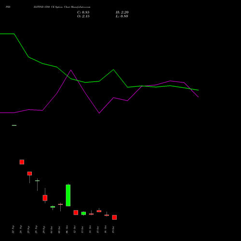Click the options chart title text
The width and height of the screenshot is (241, 241).
[x=62, y=7]
